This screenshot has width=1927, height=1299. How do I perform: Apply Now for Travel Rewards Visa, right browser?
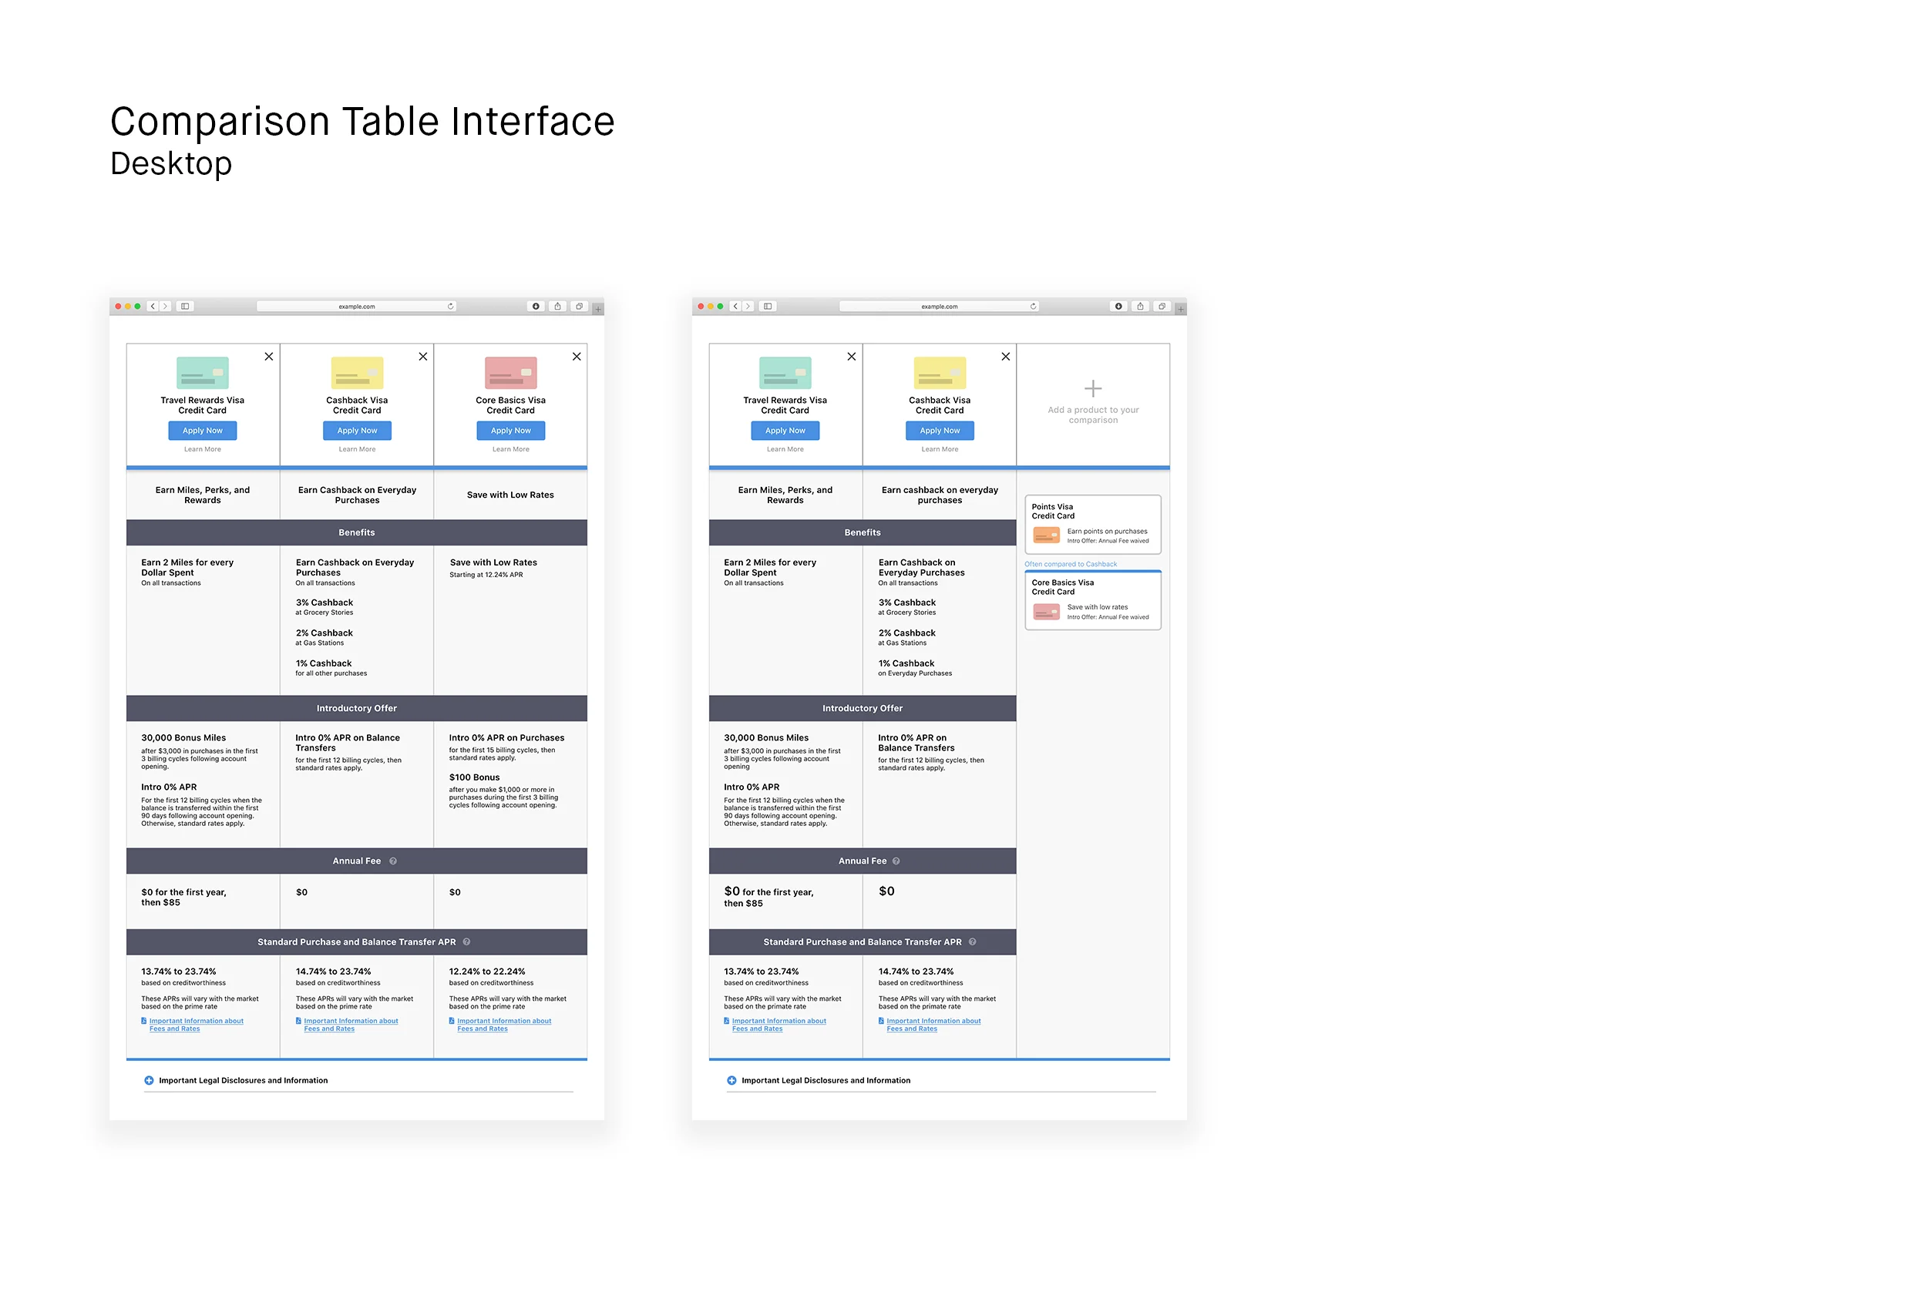[x=785, y=431]
